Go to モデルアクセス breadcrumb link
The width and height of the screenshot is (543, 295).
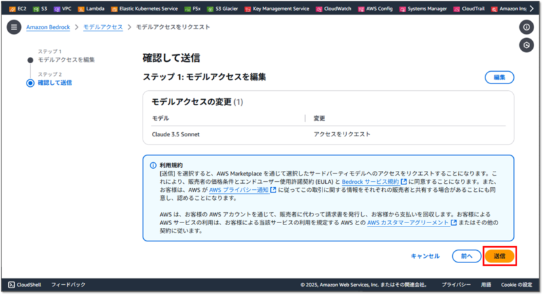click(x=103, y=27)
